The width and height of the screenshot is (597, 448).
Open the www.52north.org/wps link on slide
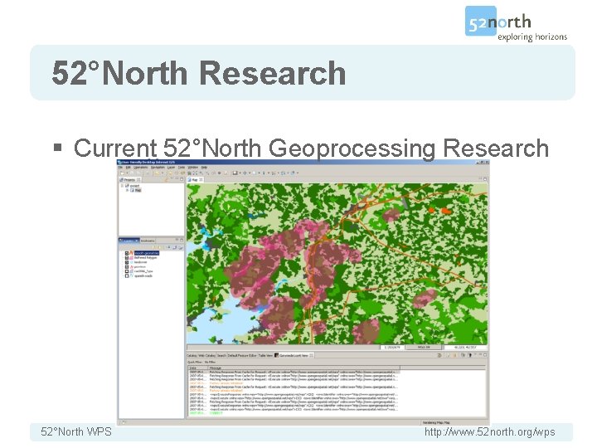(x=490, y=432)
